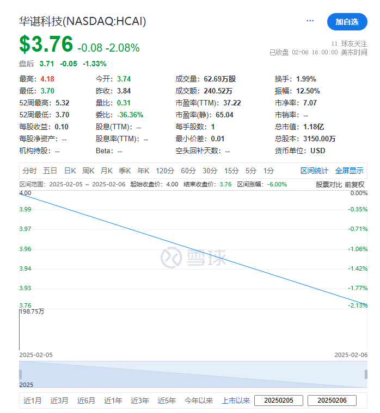Select the 近6月 time range
The image size is (380, 413).
tap(86, 401)
